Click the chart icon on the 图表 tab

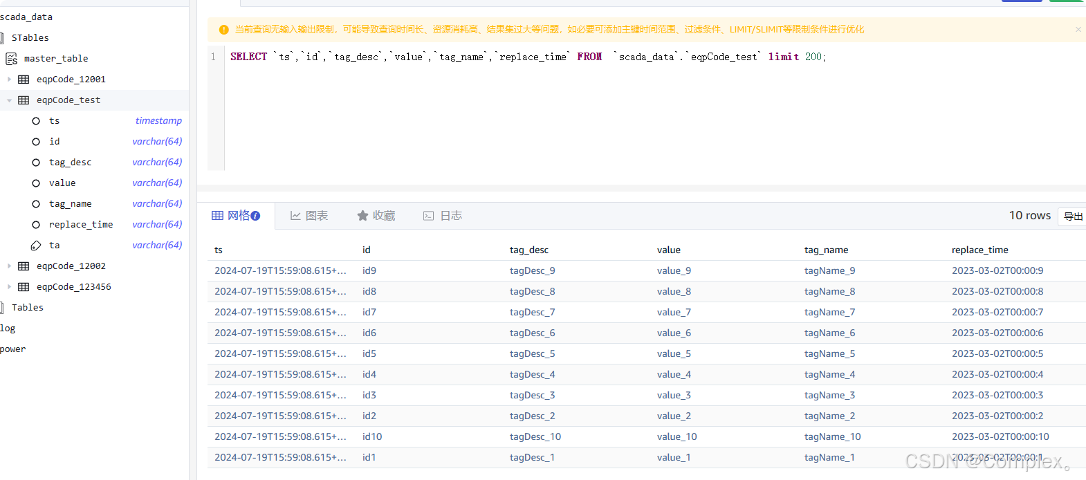point(295,216)
